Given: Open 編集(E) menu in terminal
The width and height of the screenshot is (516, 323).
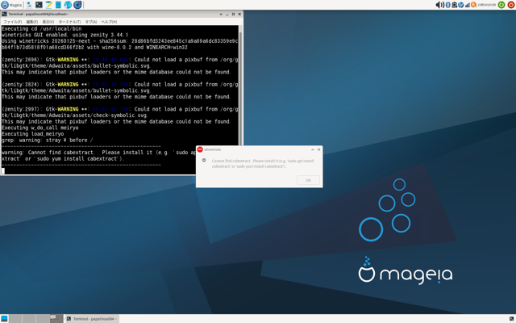Looking at the screenshot, I should [31, 22].
